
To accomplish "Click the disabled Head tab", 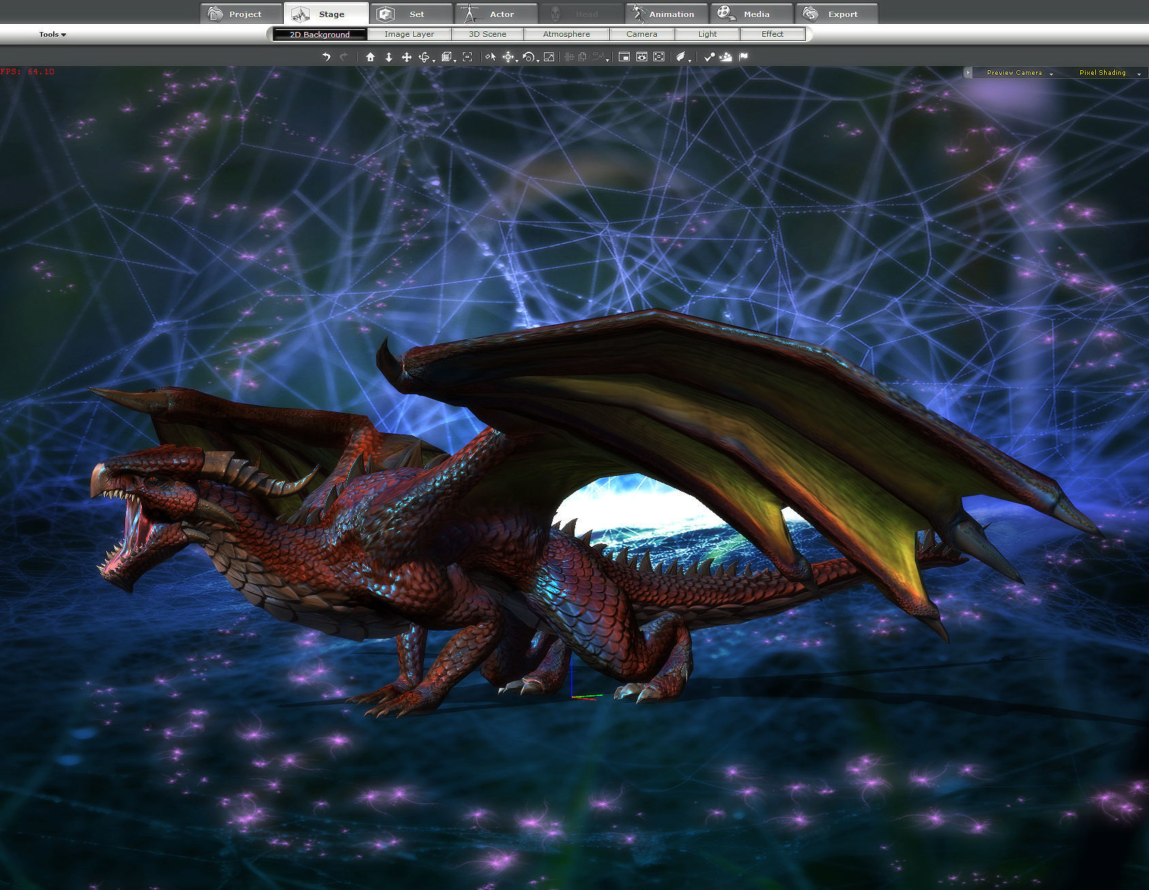I will click(581, 14).
